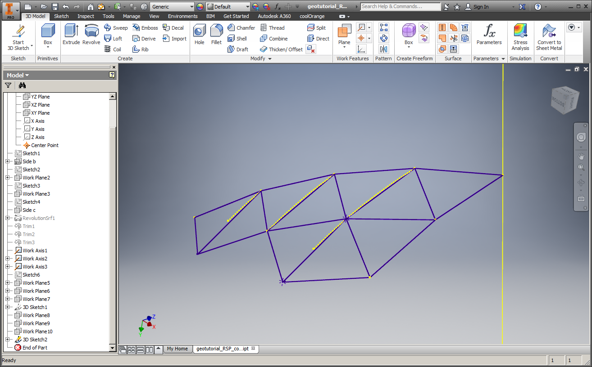
Task: Select the geotutorial_RSP document tab
Action: point(225,349)
